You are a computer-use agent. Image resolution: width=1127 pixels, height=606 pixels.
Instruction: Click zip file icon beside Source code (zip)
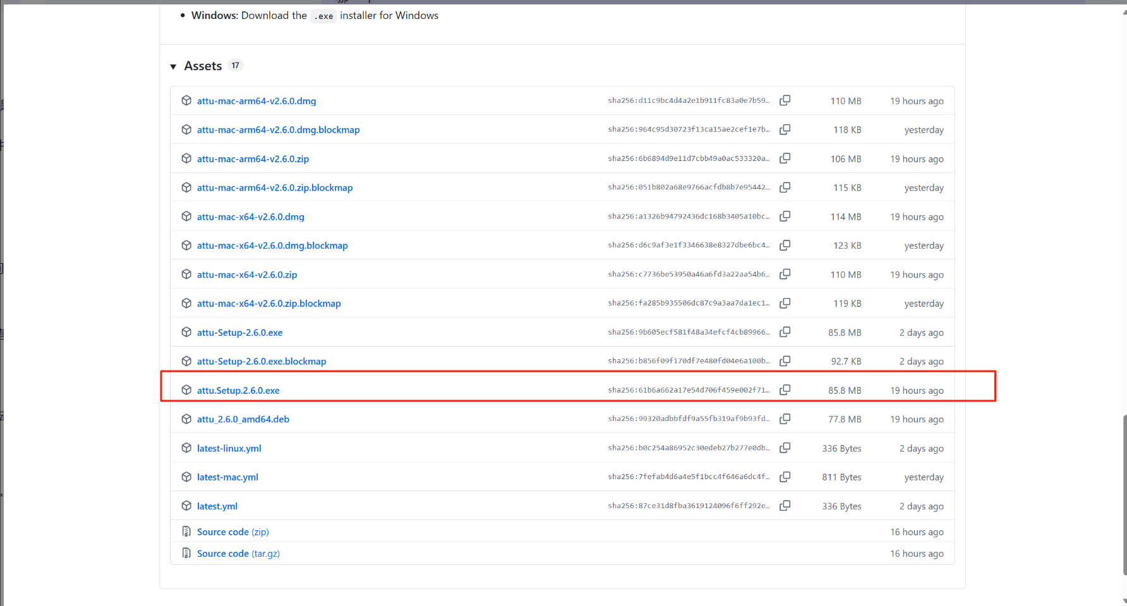[x=186, y=532]
